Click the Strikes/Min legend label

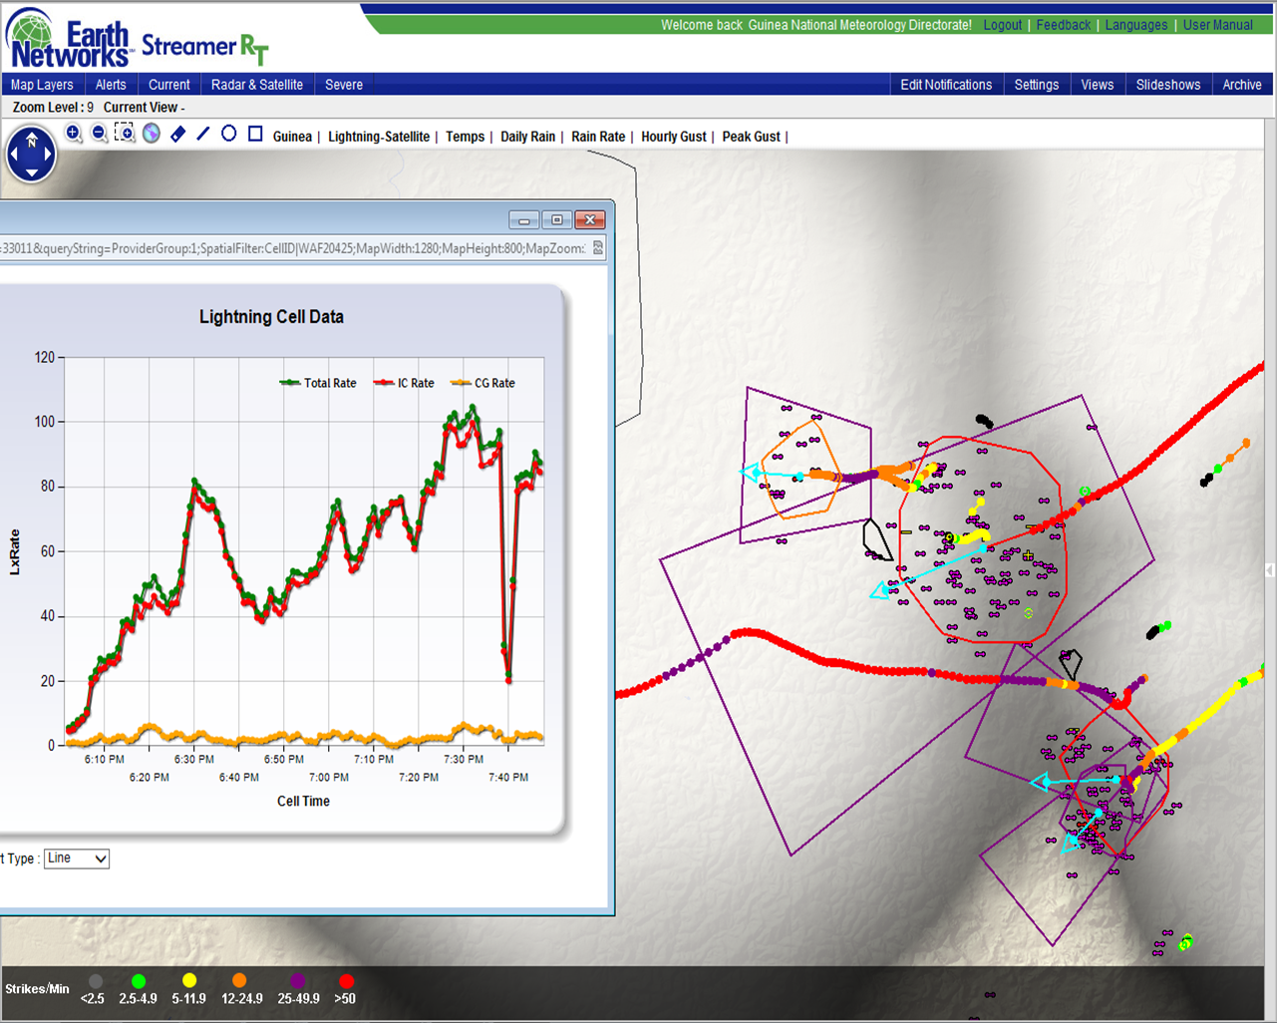[37, 989]
